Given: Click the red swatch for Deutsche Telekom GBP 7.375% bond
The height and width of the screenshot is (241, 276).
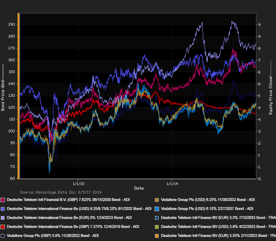Looking at the screenshot, I should click(3, 227).
